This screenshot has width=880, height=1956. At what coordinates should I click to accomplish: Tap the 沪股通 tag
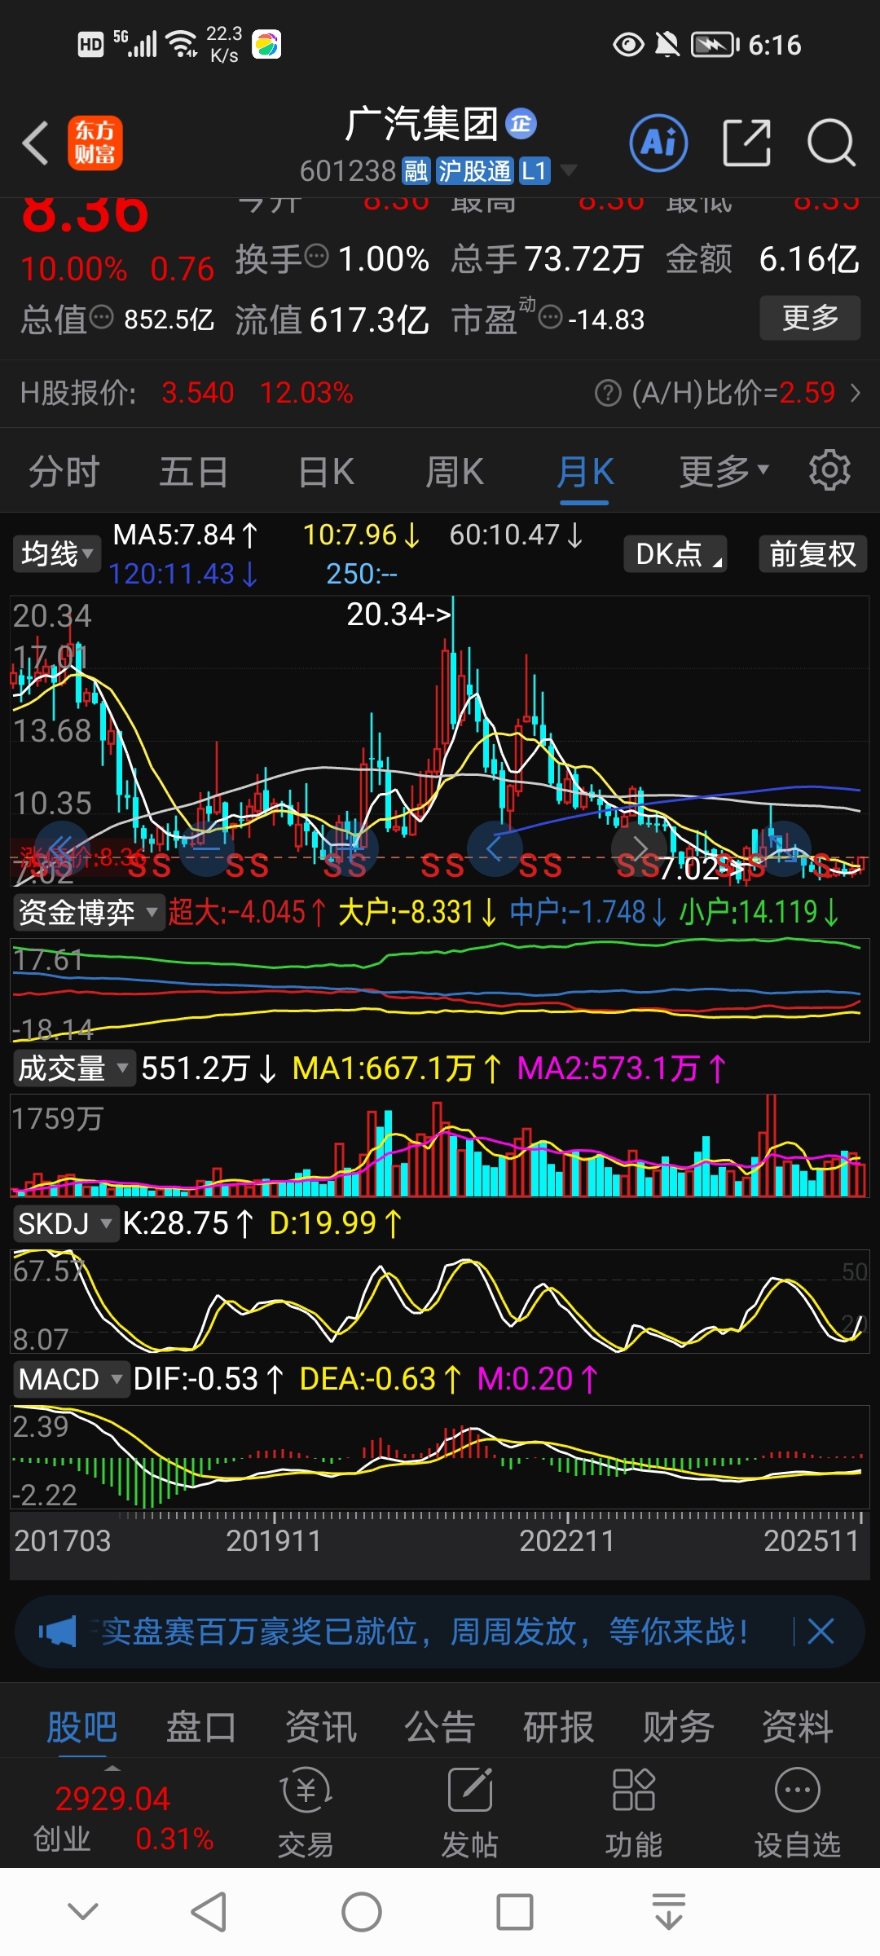click(x=475, y=170)
